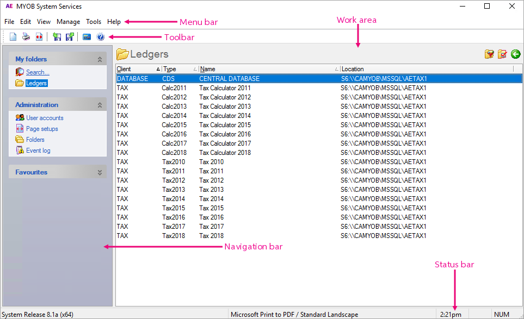Open the Page setups link
Viewport: 524px width, 319px height.
tap(42, 129)
